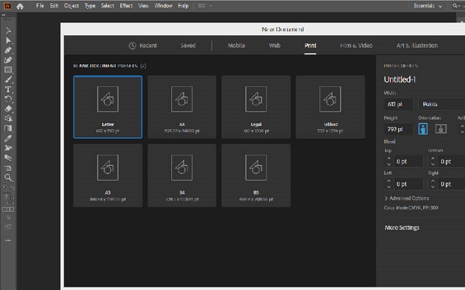465x290 pixels.
Task: Open the Edit Toolbar three-dots icon
Action: pos(8,240)
